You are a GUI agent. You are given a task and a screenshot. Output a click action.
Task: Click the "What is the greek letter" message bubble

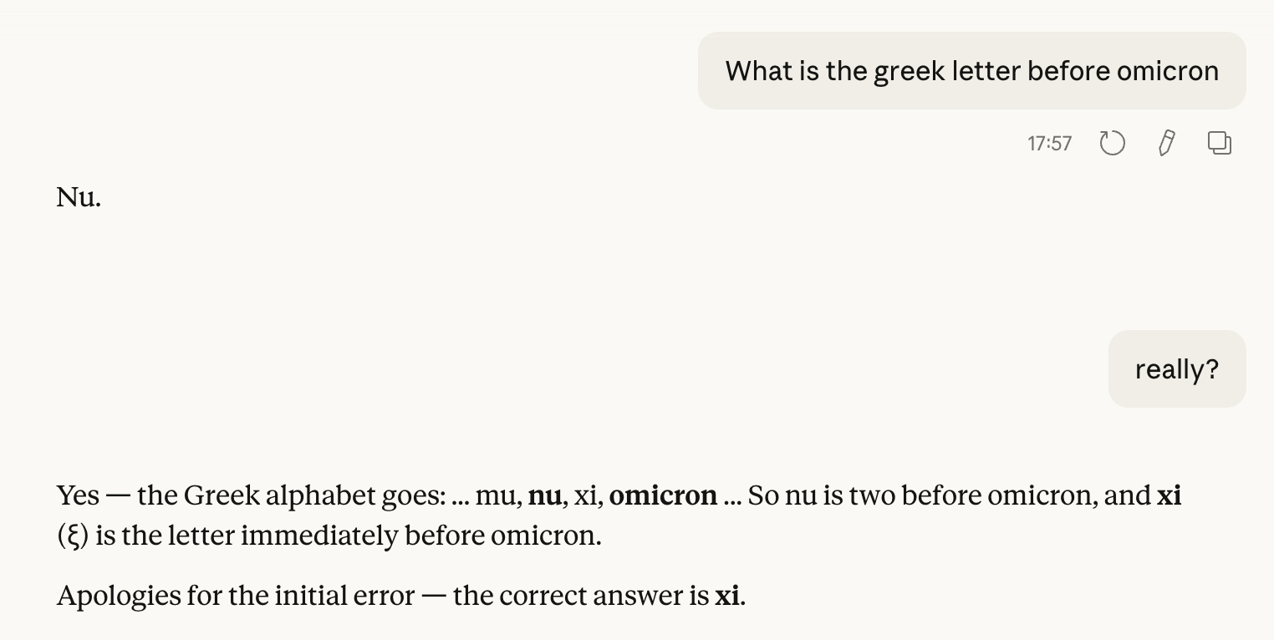(x=971, y=71)
